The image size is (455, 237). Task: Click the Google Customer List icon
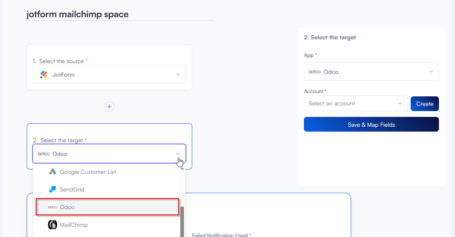[53, 172]
